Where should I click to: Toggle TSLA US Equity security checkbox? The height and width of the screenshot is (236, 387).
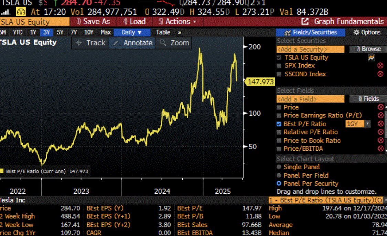tap(279, 57)
